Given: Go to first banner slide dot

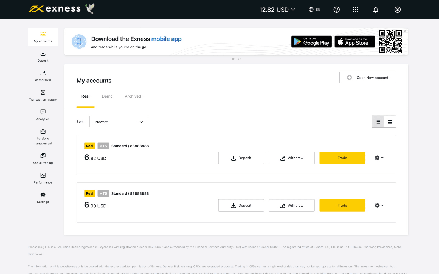Looking at the screenshot, I should coord(233,59).
